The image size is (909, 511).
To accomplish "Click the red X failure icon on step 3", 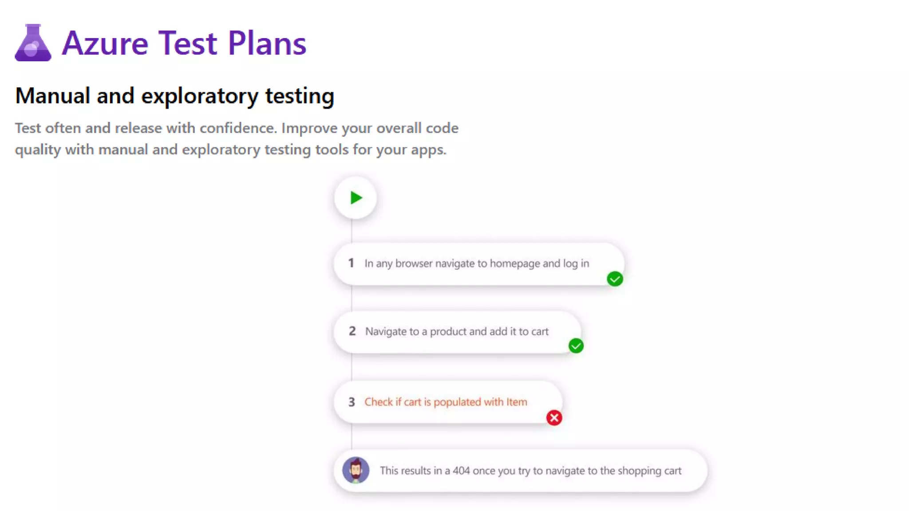I will [x=554, y=417].
